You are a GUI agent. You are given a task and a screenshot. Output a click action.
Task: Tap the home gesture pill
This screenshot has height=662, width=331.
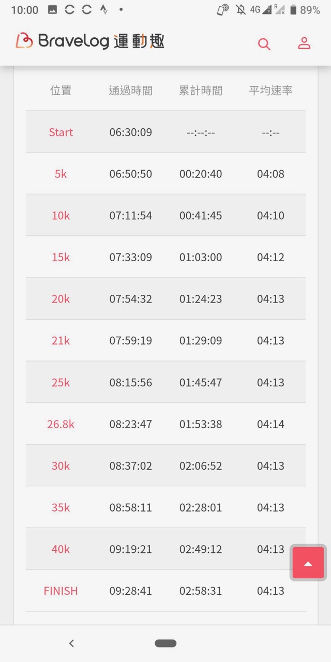pos(165,643)
